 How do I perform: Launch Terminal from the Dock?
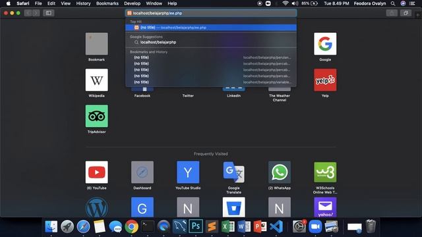tap(148, 226)
